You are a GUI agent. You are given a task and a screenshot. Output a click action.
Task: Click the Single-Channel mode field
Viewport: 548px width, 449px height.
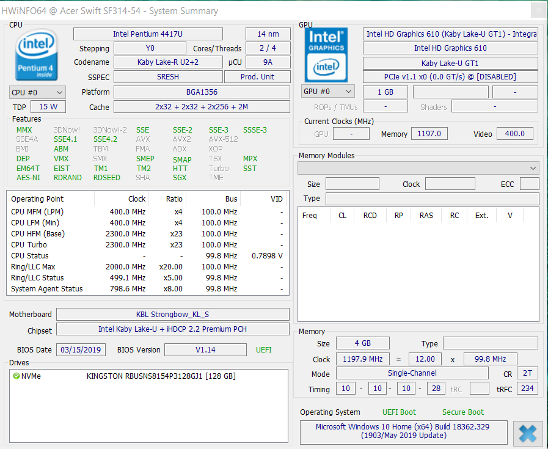tap(412, 373)
